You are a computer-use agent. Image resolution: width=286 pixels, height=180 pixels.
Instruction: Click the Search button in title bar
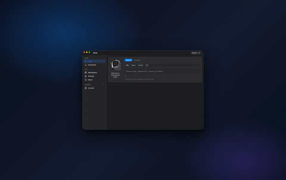click(196, 53)
